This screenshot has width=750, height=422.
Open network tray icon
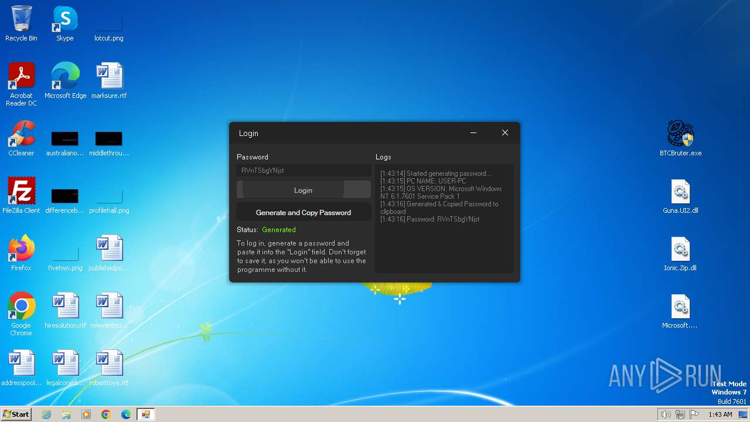pyautogui.click(x=680, y=414)
